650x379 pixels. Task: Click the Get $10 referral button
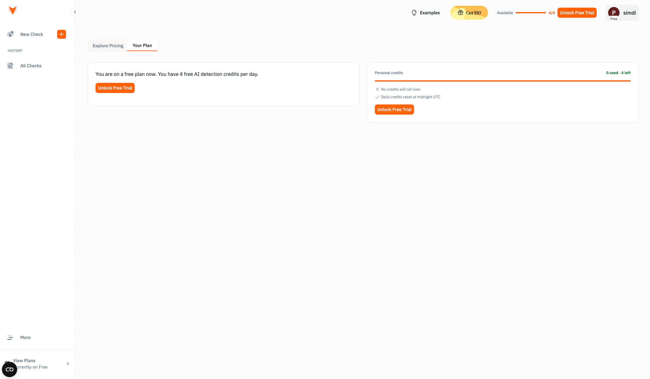(469, 13)
